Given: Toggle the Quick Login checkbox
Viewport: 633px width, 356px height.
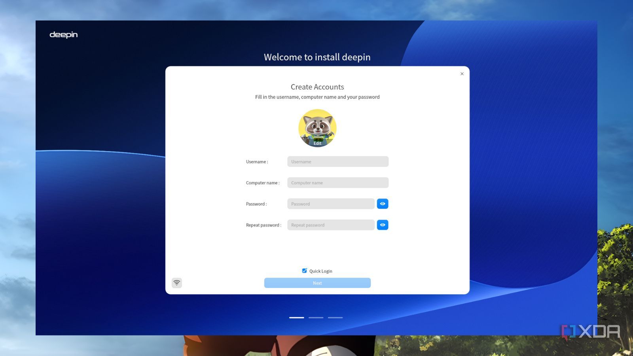Looking at the screenshot, I should pos(304,271).
